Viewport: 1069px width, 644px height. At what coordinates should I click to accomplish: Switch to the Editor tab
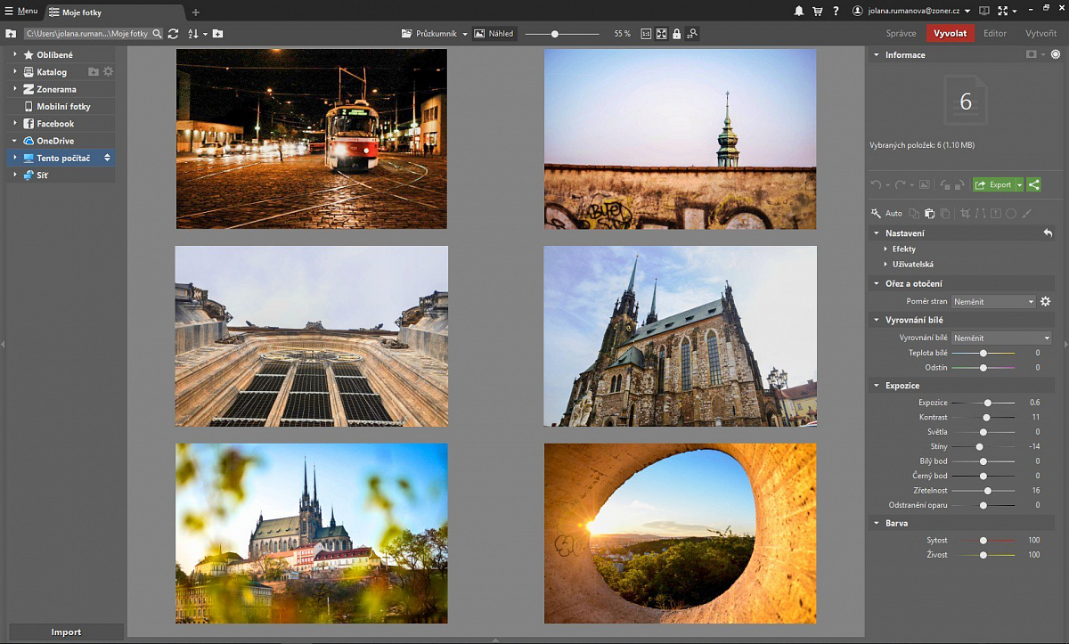tap(995, 33)
